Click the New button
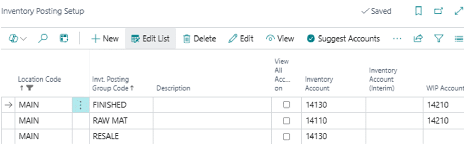The image size is (464, 144). 105,39
